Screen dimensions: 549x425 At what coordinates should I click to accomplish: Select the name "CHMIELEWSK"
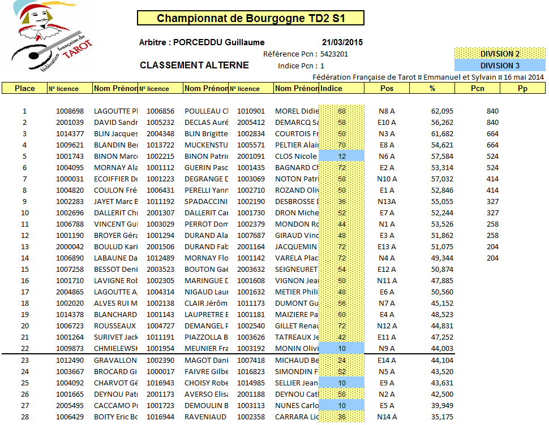115,349
